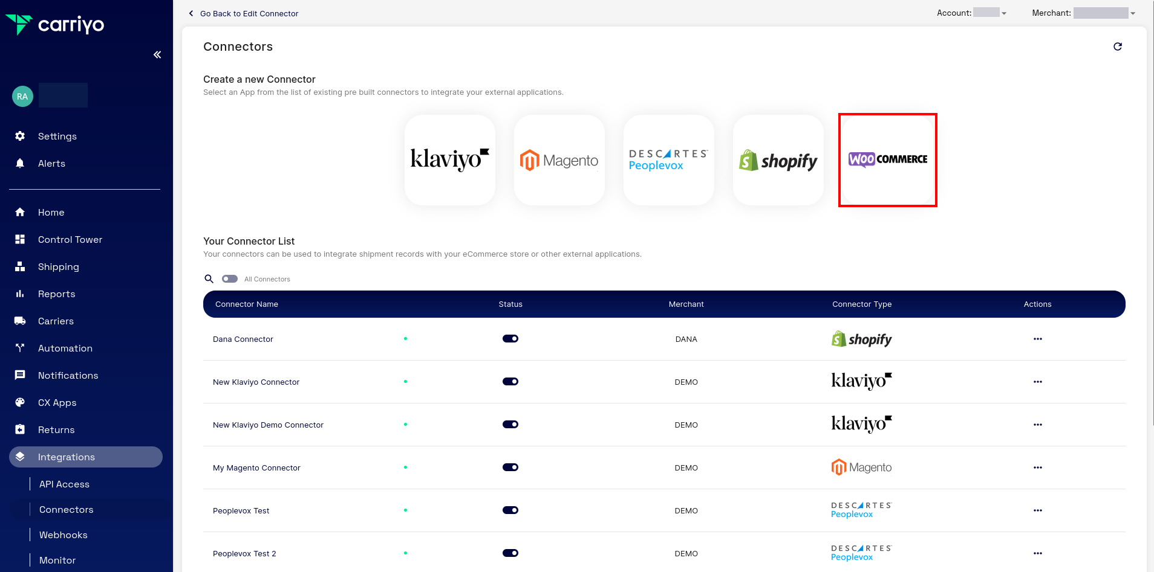Open RA user avatar
The height and width of the screenshot is (572, 1154).
22,96
